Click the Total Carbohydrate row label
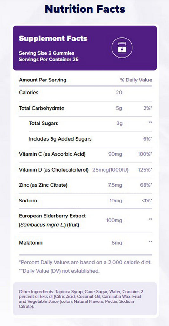The width and height of the screenshot is (169, 326). pyautogui.click(x=42, y=108)
